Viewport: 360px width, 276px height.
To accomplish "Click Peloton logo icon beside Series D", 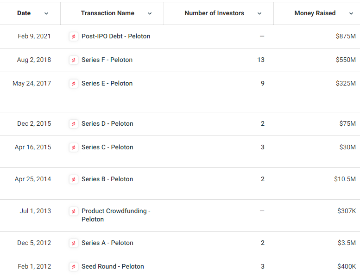I will (x=74, y=124).
